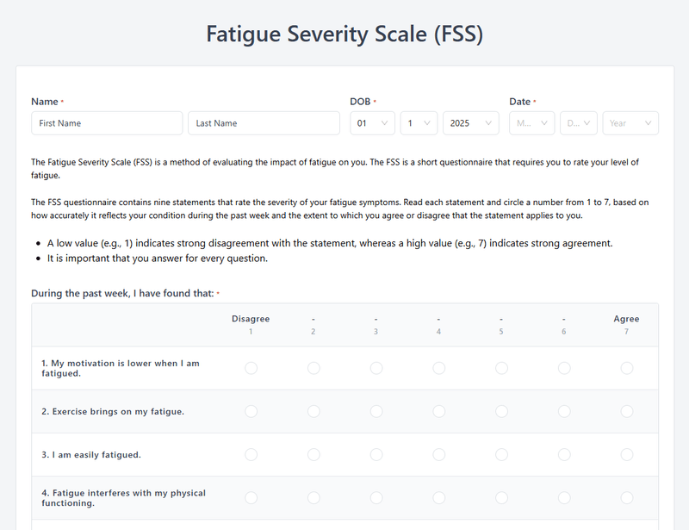The image size is (689, 530).
Task: Click the First Name input field
Action: (x=106, y=122)
